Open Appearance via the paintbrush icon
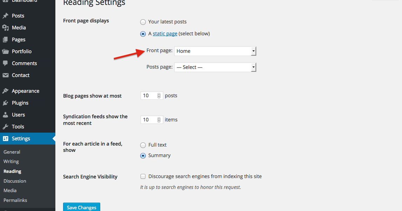The height and width of the screenshot is (211, 402). click(6, 91)
